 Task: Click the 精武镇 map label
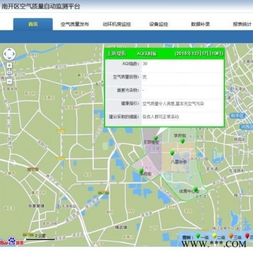121,227
